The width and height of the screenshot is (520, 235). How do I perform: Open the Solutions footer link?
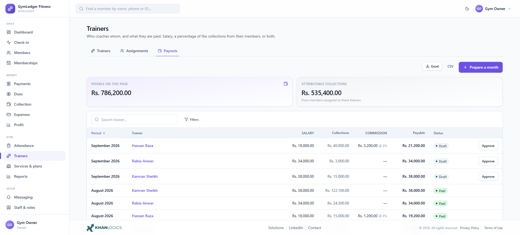point(276,228)
